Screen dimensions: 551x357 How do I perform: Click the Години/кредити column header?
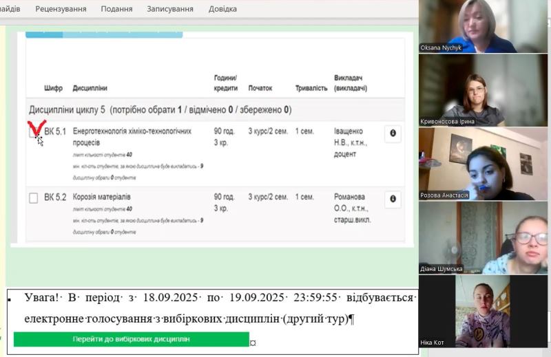[x=226, y=83]
